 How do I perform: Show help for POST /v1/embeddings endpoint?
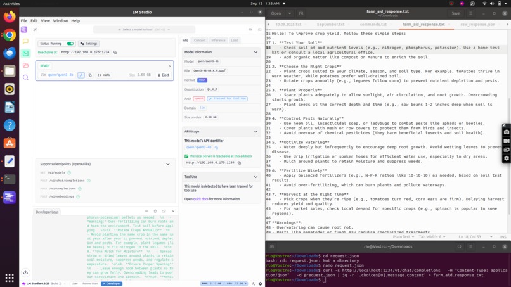click(x=78, y=196)
